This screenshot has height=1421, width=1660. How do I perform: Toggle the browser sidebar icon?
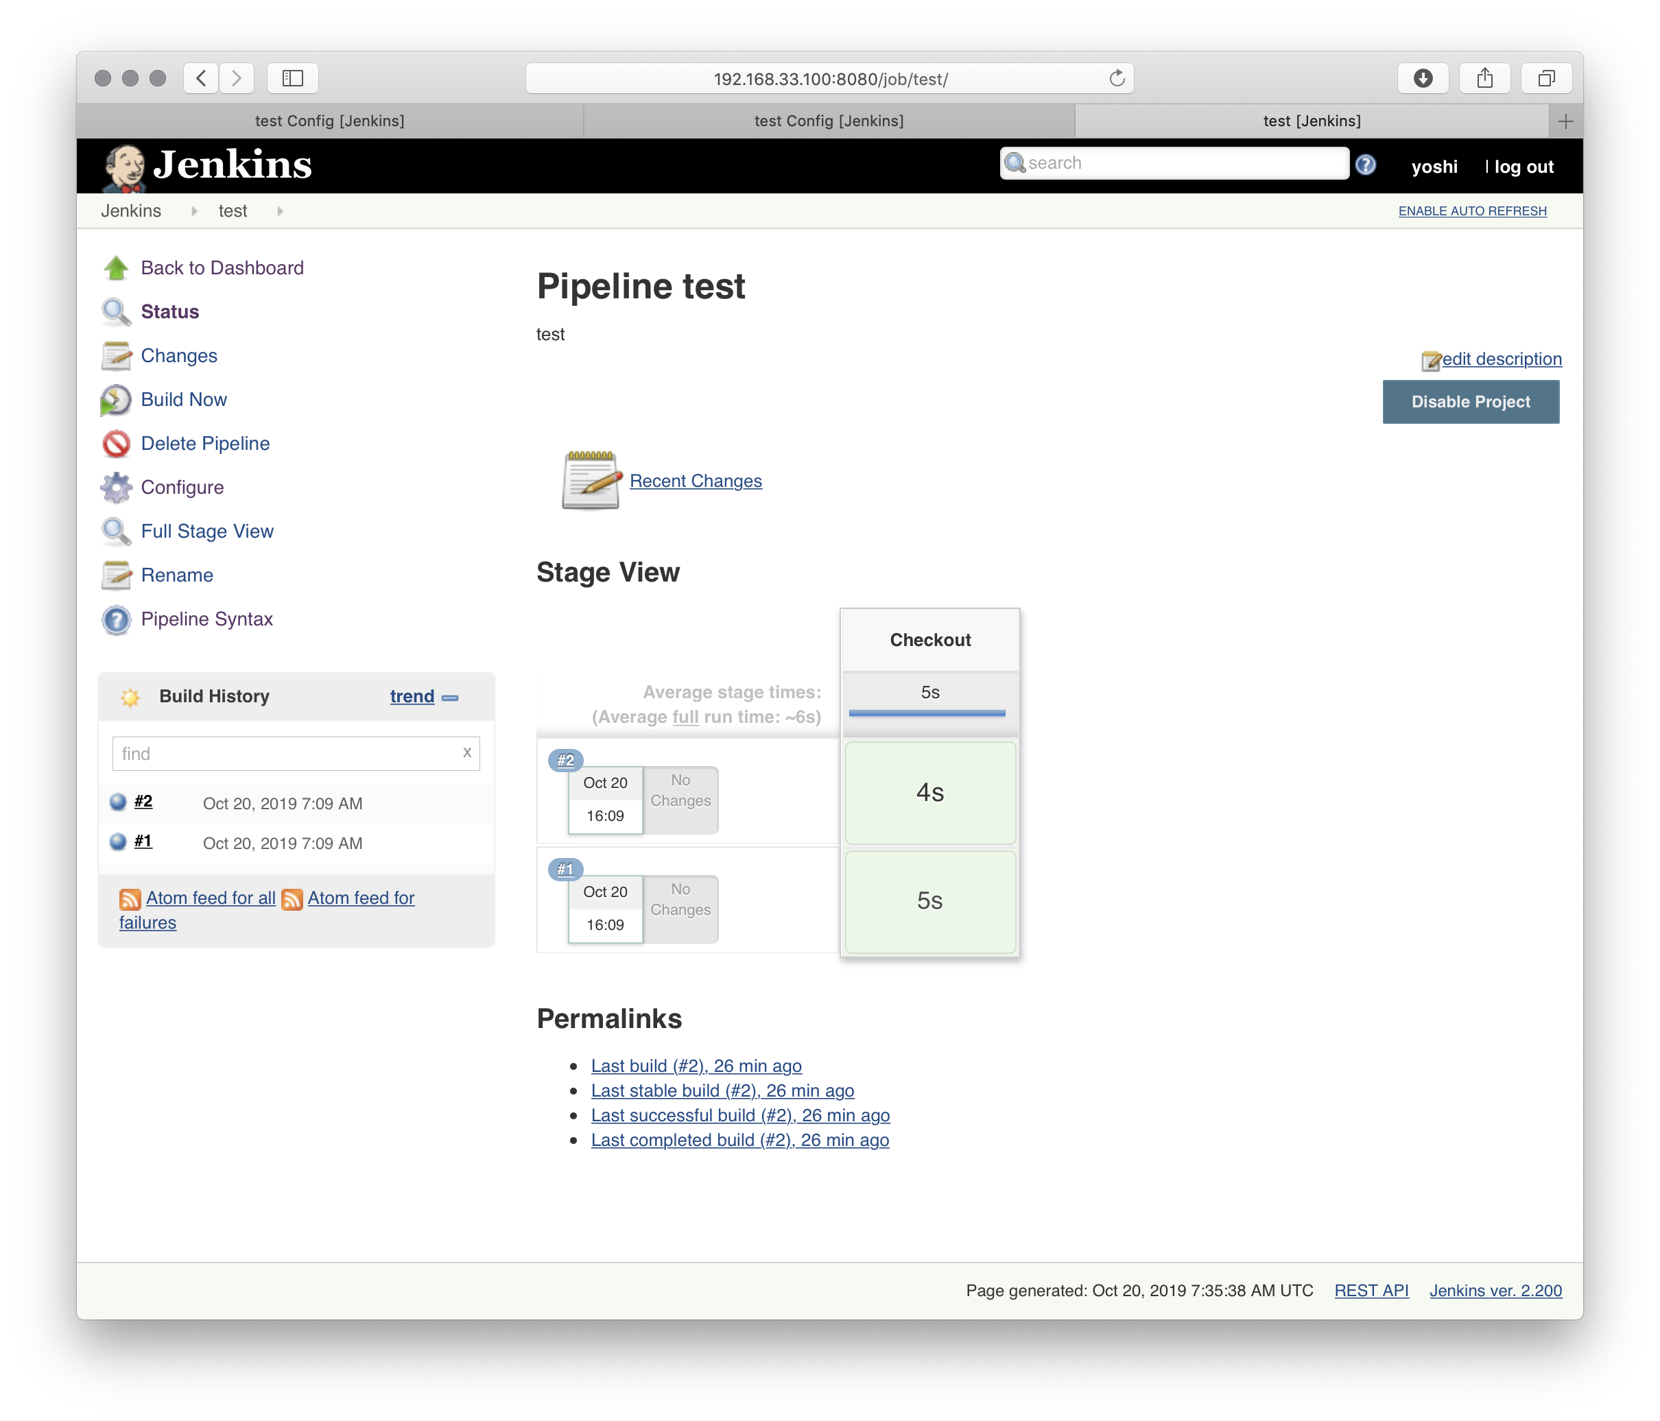tap(292, 78)
